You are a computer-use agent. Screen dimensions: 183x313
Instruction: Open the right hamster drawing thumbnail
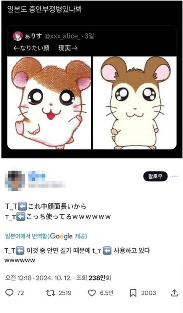pyautogui.click(x=135, y=103)
